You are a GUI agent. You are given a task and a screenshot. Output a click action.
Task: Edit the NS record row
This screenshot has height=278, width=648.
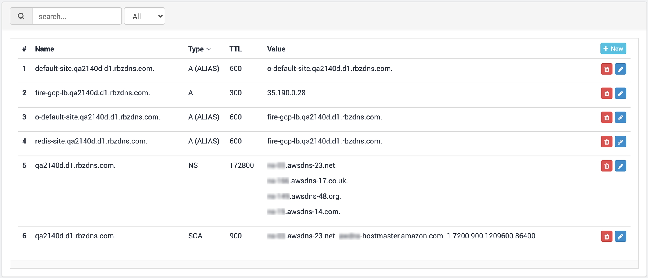pyautogui.click(x=620, y=166)
